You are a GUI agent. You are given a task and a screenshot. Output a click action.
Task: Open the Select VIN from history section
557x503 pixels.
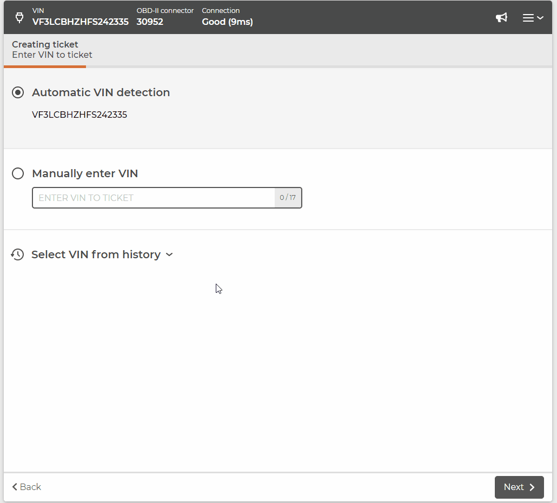pos(96,254)
